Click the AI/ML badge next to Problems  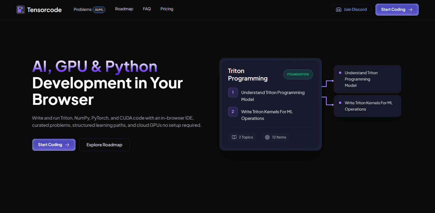coord(99,10)
